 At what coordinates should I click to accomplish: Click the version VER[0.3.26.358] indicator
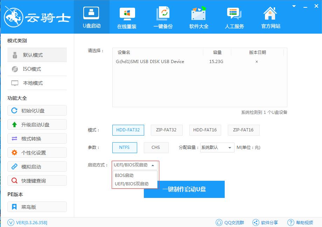coord(27,222)
